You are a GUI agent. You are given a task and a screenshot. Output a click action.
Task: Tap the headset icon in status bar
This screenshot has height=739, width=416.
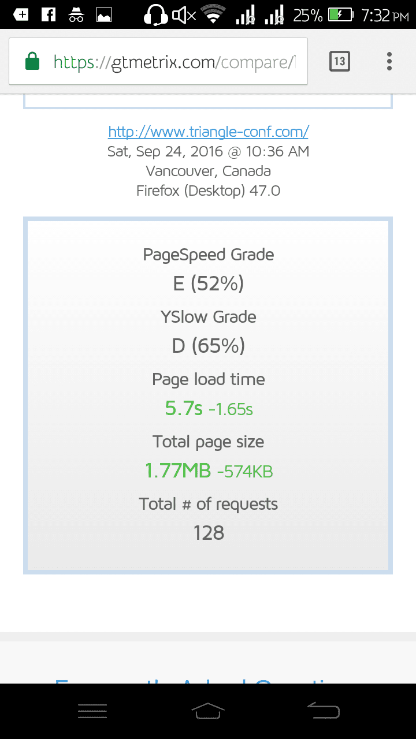155,15
